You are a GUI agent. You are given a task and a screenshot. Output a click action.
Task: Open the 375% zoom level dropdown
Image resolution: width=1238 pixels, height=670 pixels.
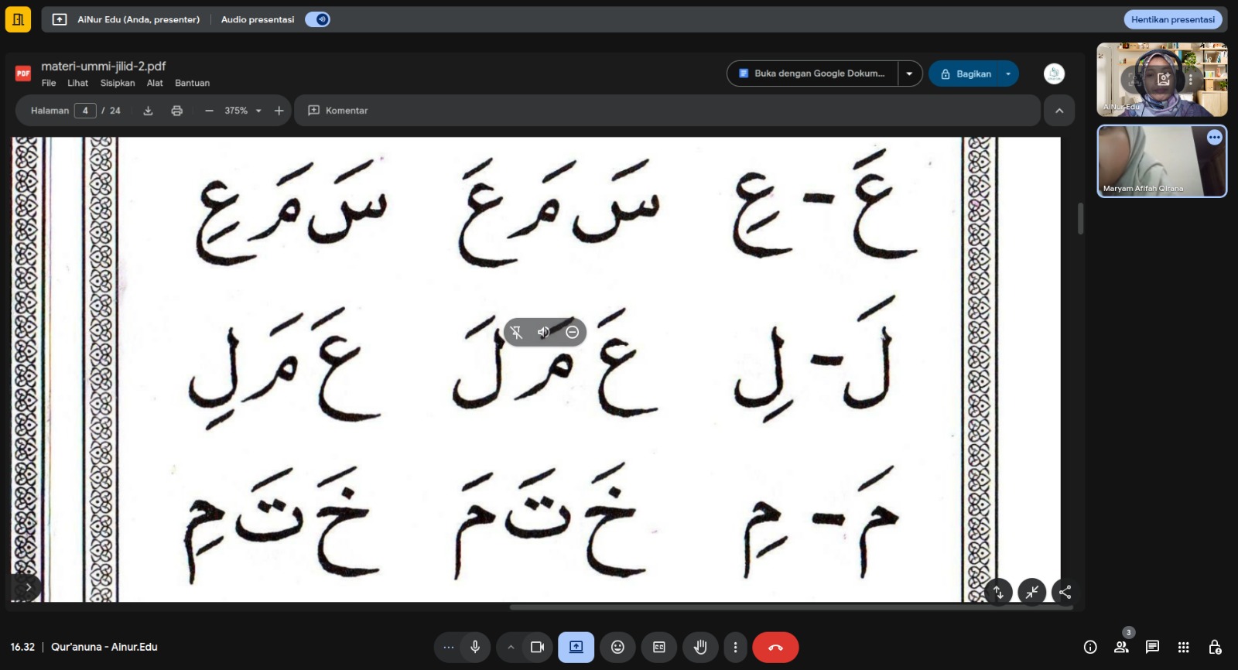click(258, 111)
